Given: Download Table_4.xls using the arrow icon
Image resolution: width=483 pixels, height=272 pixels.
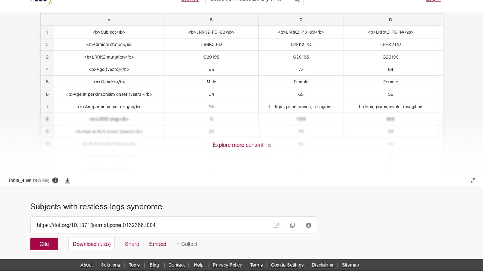Looking at the screenshot, I should (68, 181).
